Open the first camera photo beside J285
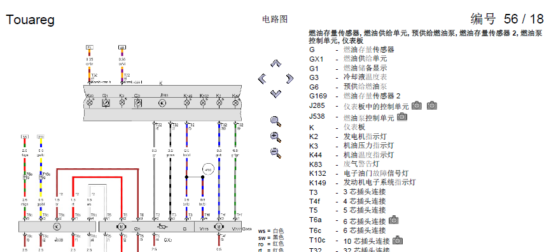This screenshot has height=252, width=544. pyautogui.click(x=417, y=105)
